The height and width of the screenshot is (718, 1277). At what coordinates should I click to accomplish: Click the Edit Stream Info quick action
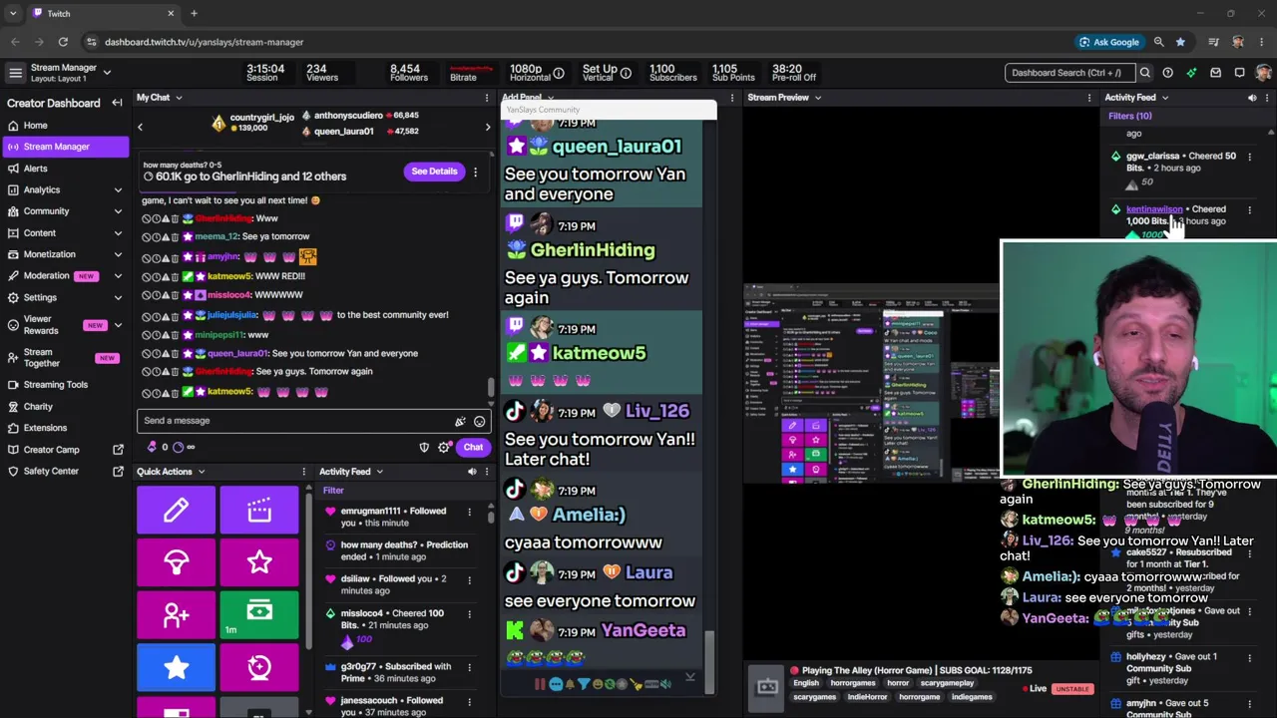176,510
